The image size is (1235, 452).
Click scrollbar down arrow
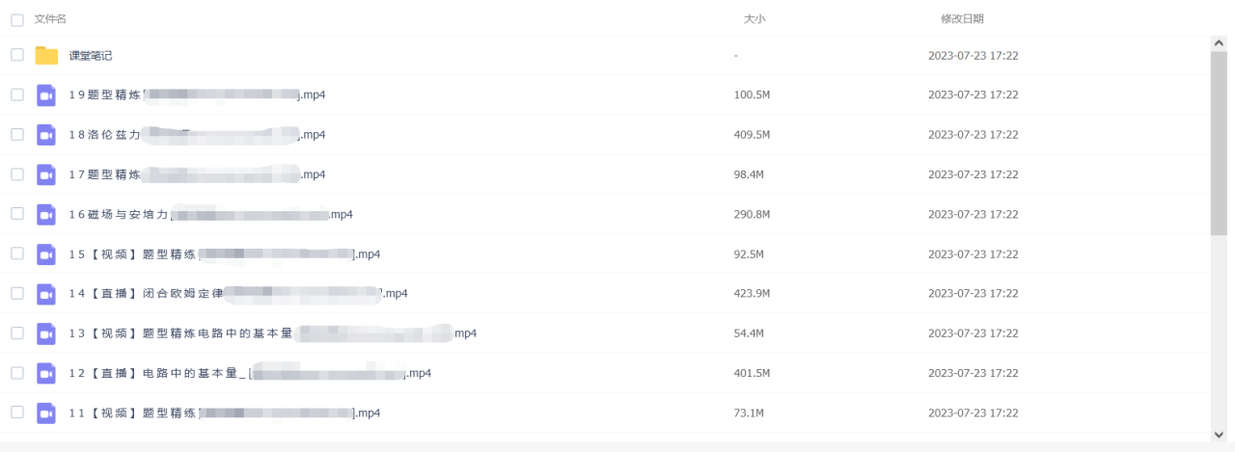[1219, 435]
